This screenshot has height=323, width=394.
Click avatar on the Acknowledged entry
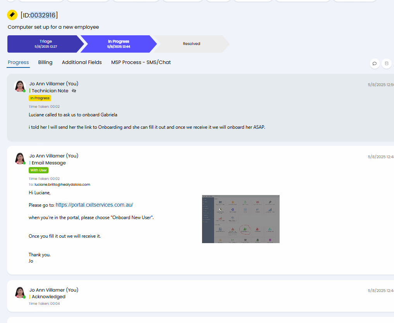click(x=20, y=292)
